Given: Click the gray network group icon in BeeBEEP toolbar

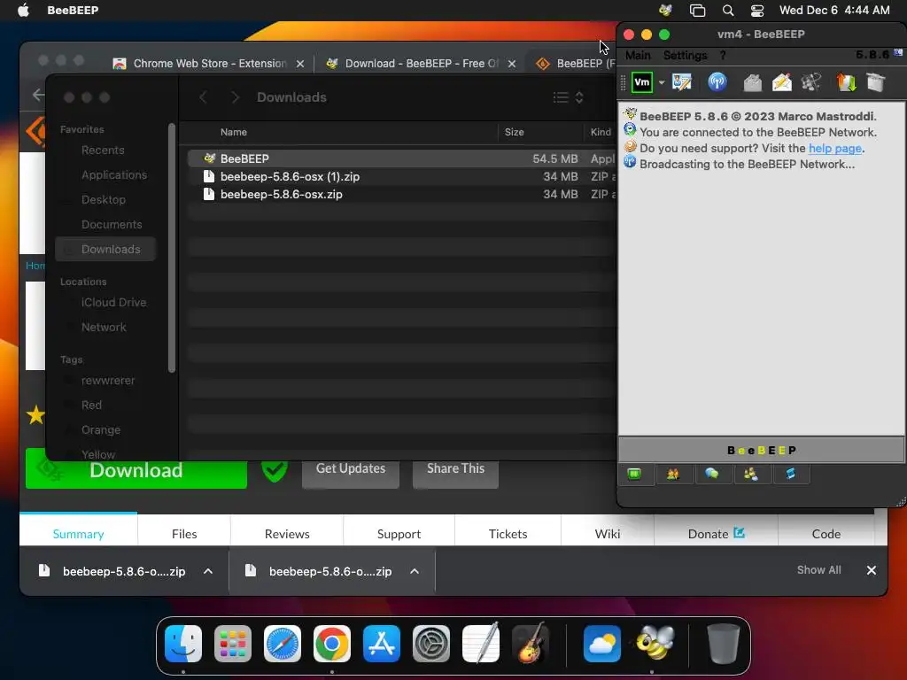Looking at the screenshot, I should pos(811,82).
